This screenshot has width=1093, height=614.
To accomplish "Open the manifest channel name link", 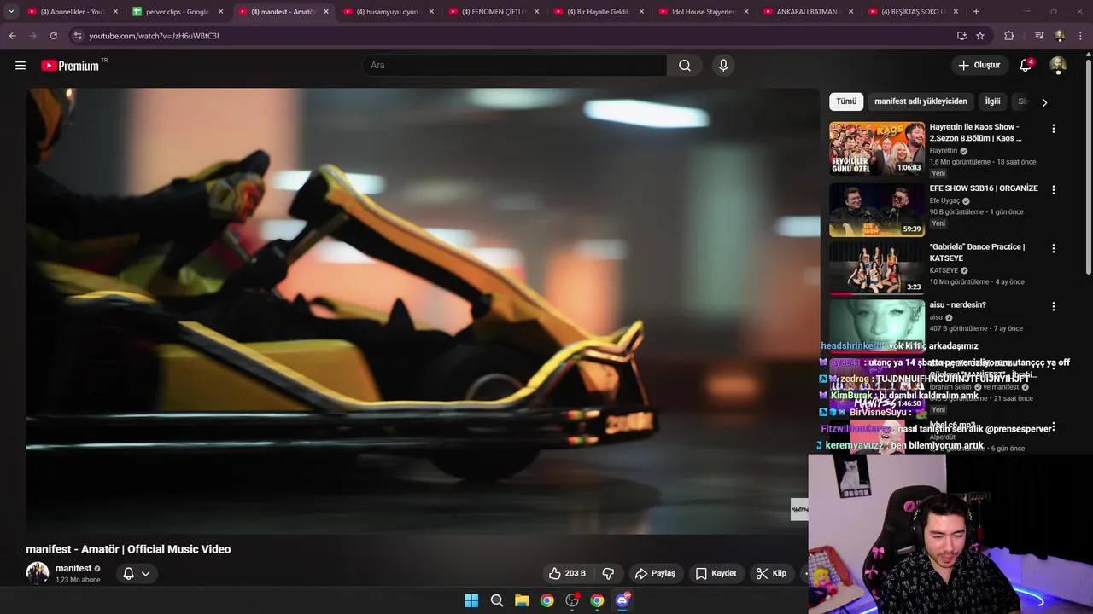I will pos(73,568).
